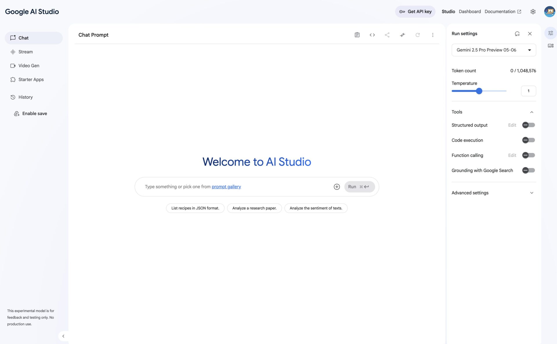Reset run settings to default icon

pos(517,34)
